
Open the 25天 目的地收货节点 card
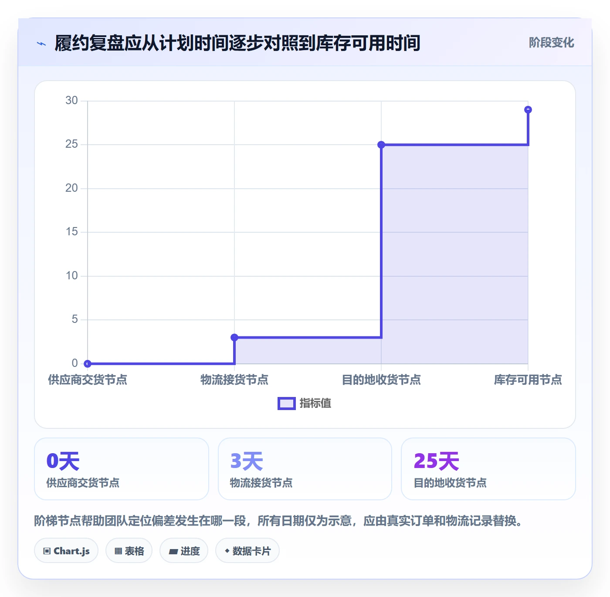click(x=488, y=469)
